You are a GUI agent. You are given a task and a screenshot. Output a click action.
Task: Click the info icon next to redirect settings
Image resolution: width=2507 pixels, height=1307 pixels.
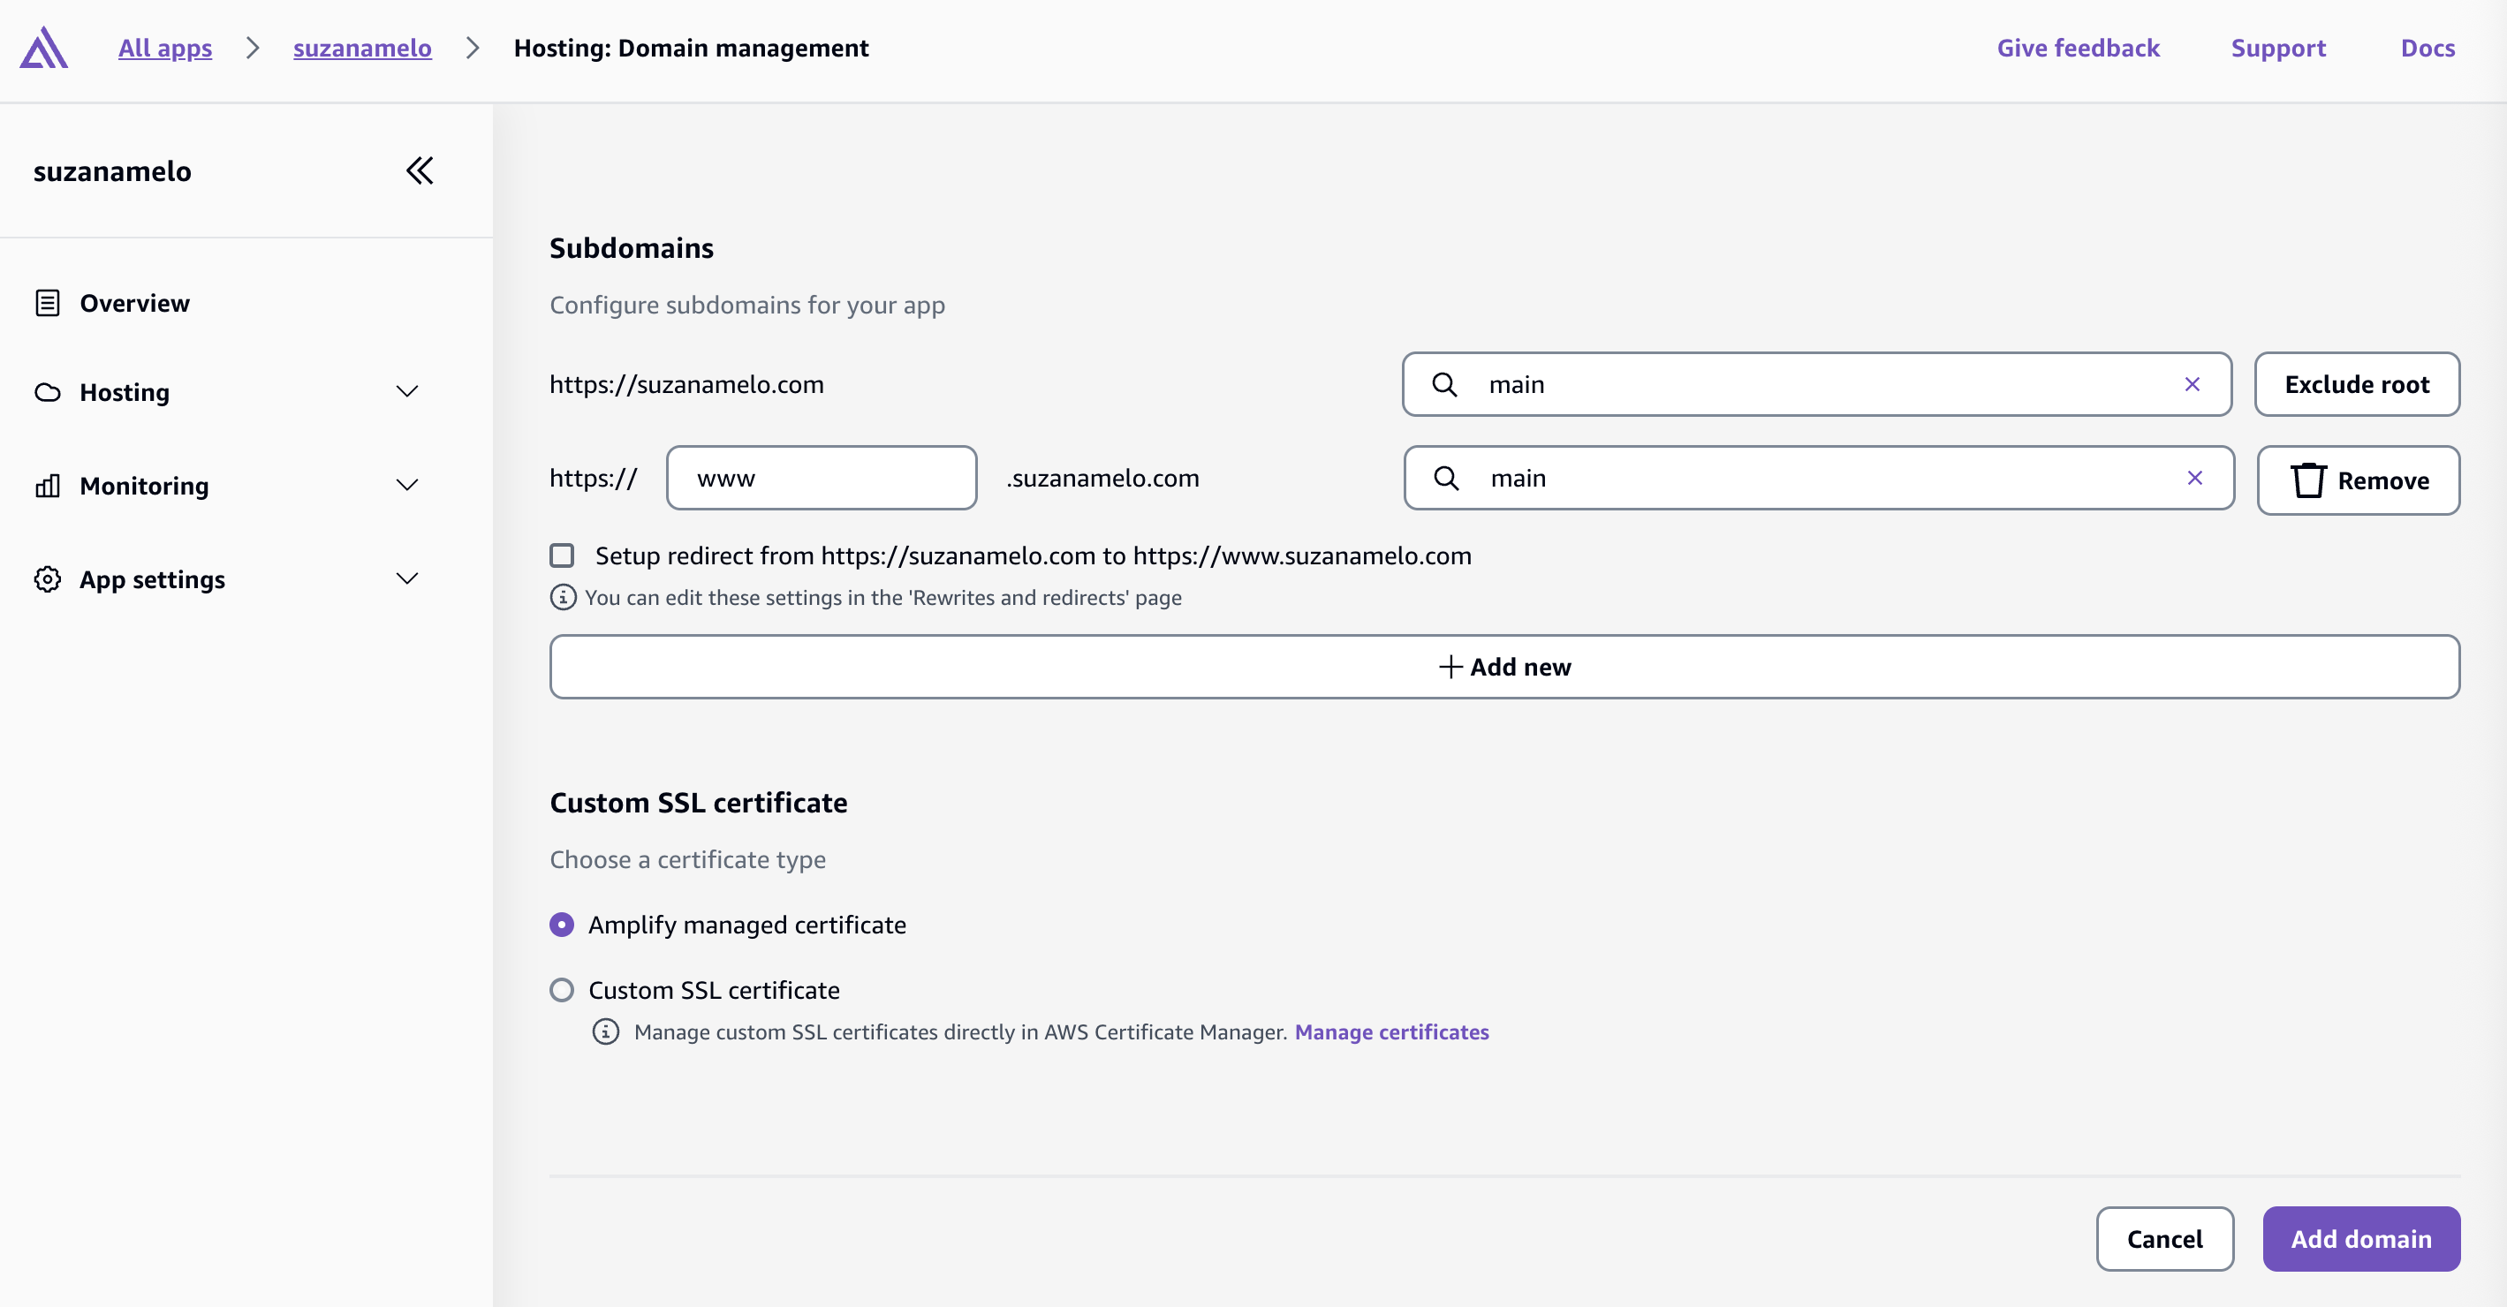click(564, 597)
